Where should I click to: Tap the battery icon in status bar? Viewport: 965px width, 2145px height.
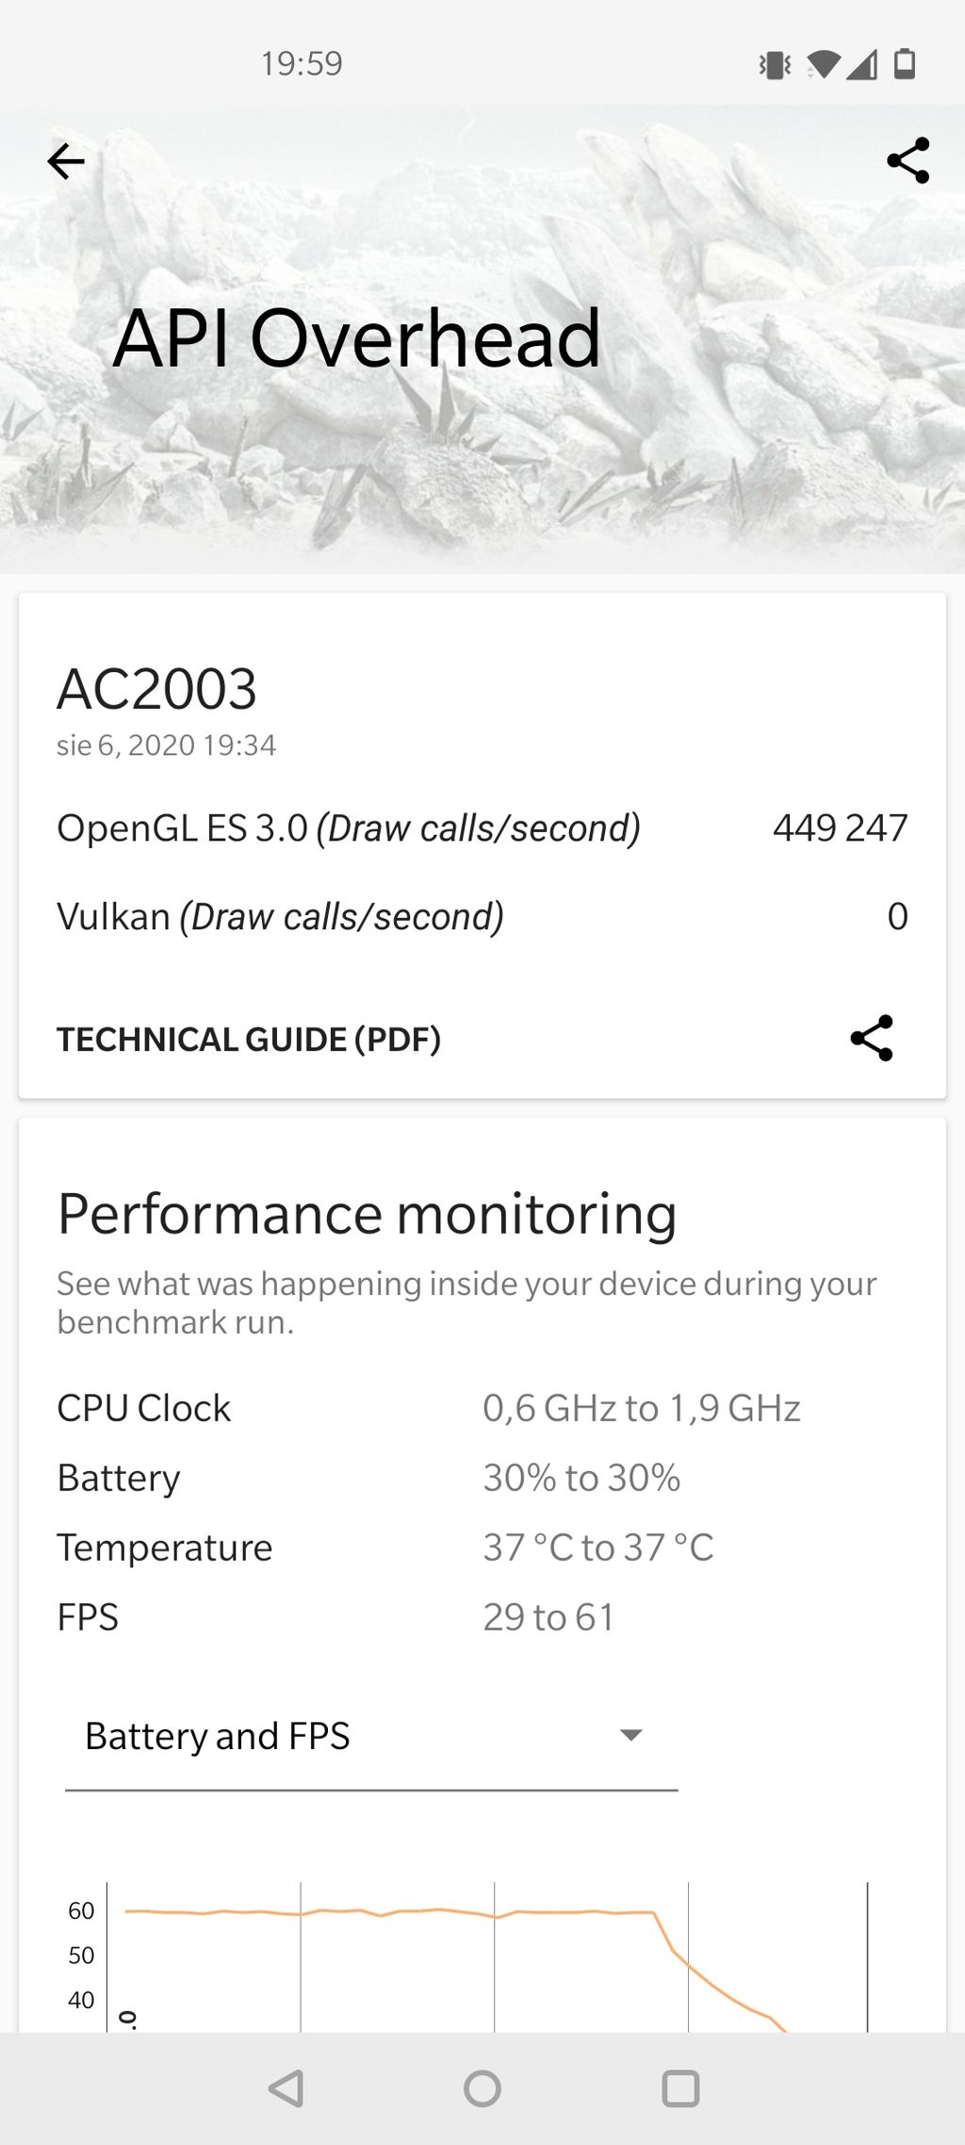[904, 63]
